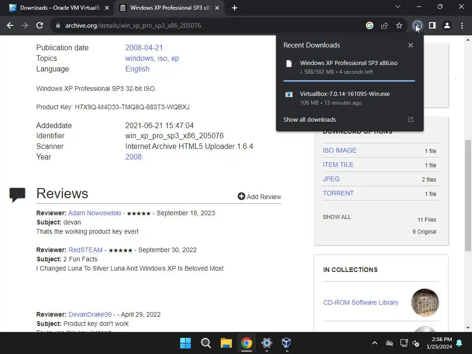This screenshot has width=472, height=354.
Task: Click SHOW ALL download files
Action: [x=337, y=217]
